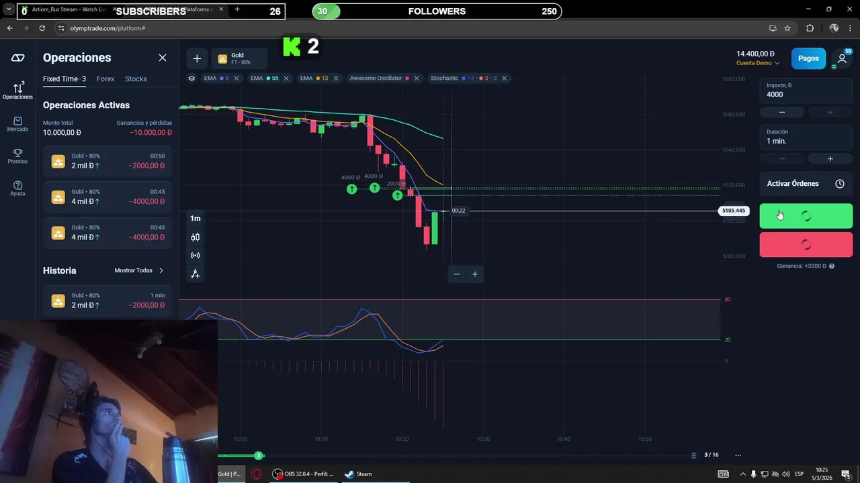Image resolution: width=860 pixels, height=483 pixels.
Task: Open OBS 32.0.4 in taskbar
Action: coord(302,474)
